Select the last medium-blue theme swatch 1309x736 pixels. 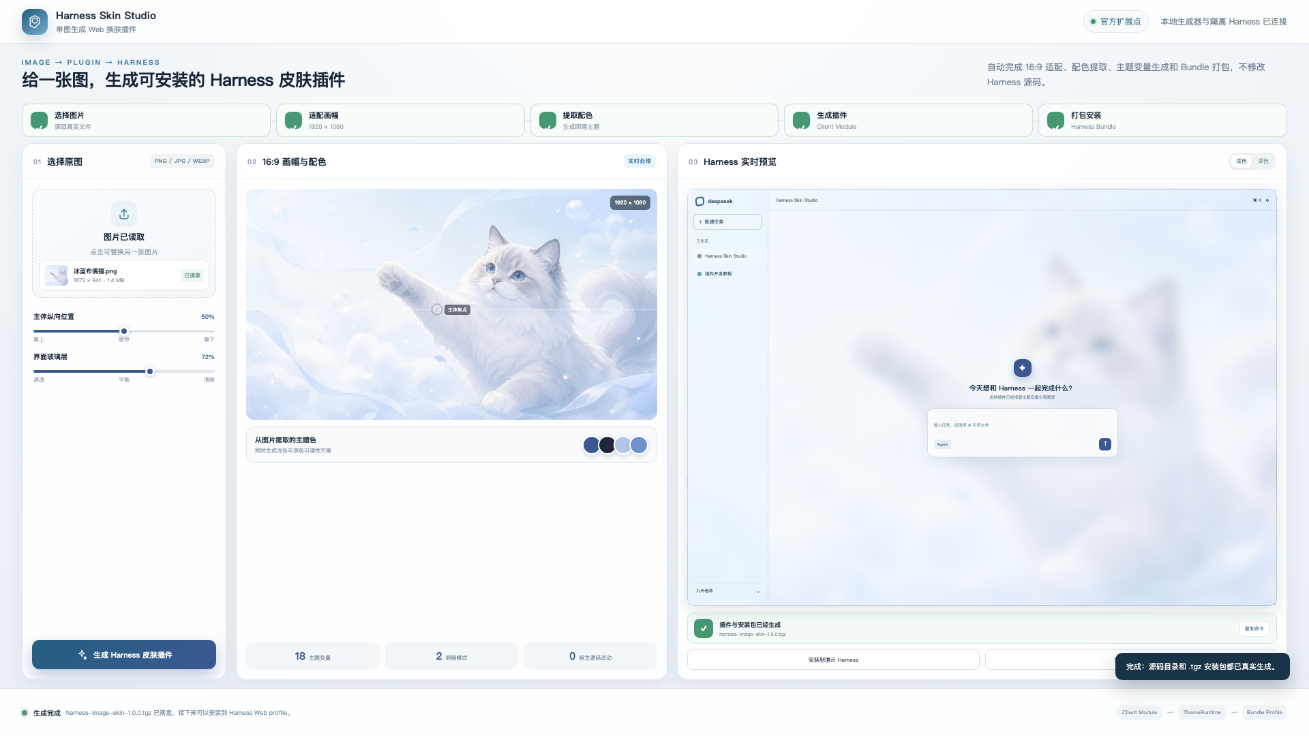pyautogui.click(x=639, y=445)
